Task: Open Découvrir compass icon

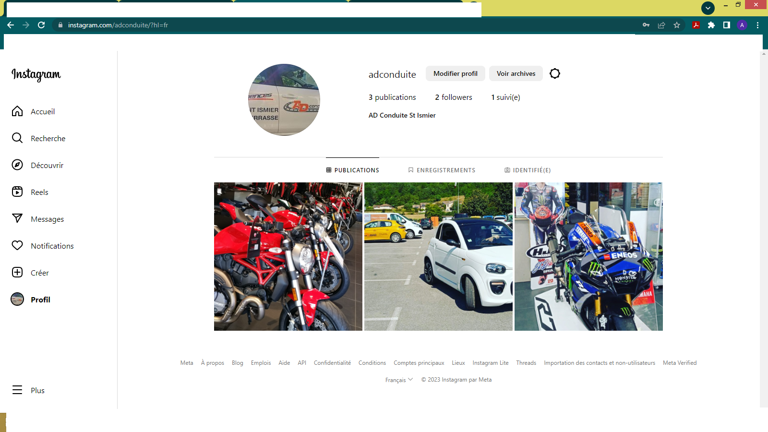Action: click(x=17, y=165)
